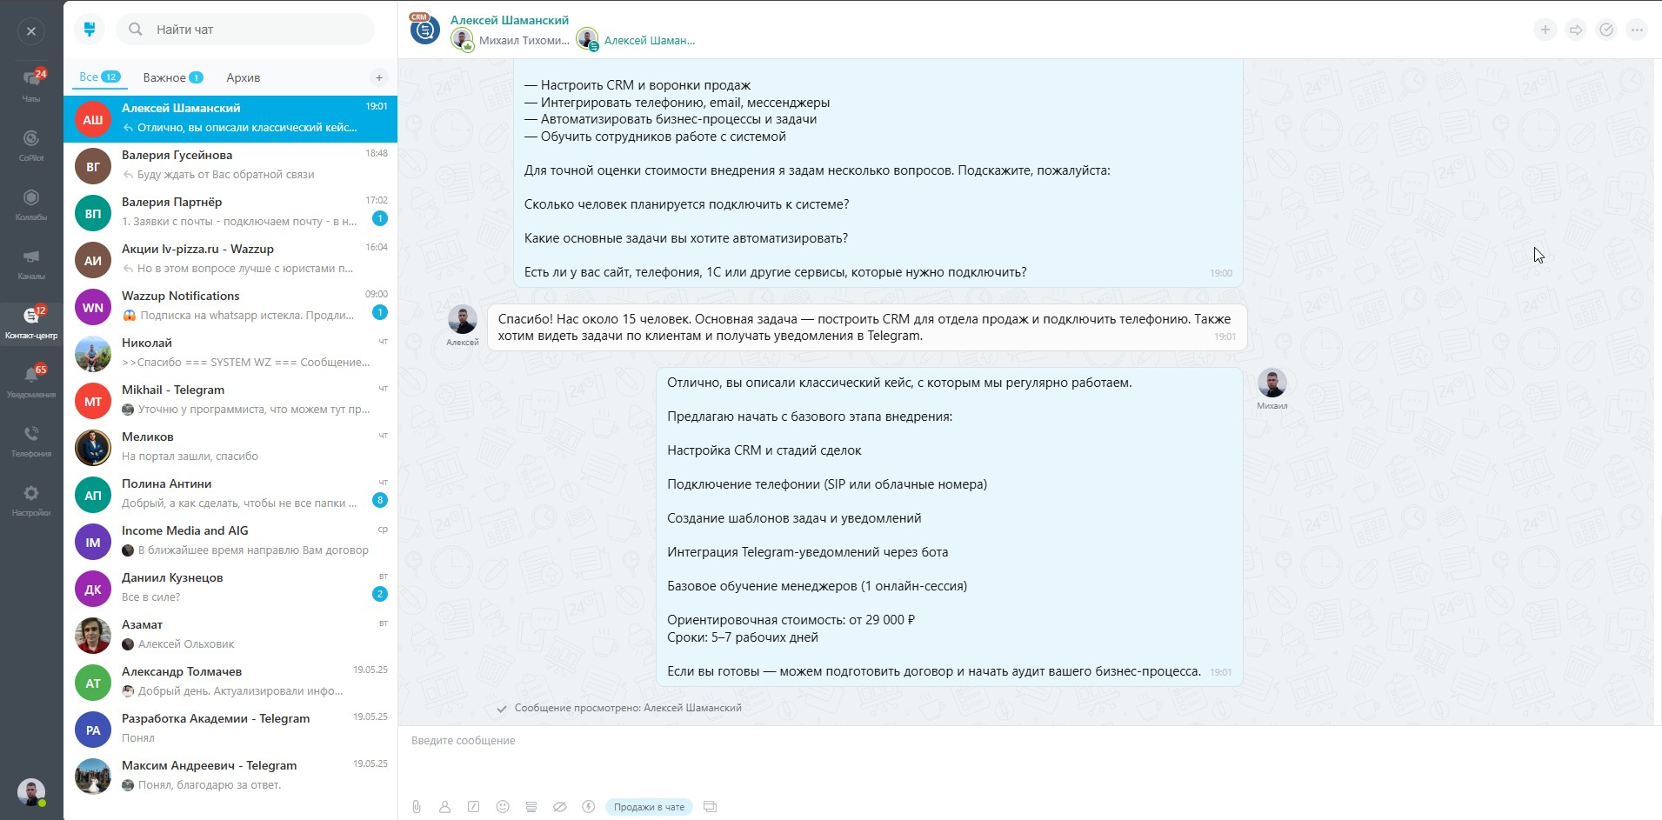Open Телефония in the left sidebar

point(31,441)
